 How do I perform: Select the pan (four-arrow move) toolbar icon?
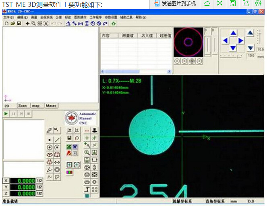(x=27, y=23)
